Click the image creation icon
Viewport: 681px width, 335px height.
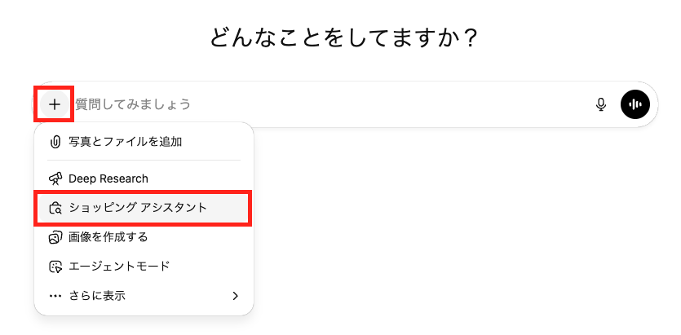tap(55, 237)
